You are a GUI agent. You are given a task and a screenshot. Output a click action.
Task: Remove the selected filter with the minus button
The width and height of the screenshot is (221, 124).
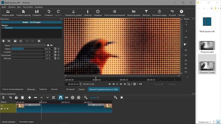tap(9, 41)
